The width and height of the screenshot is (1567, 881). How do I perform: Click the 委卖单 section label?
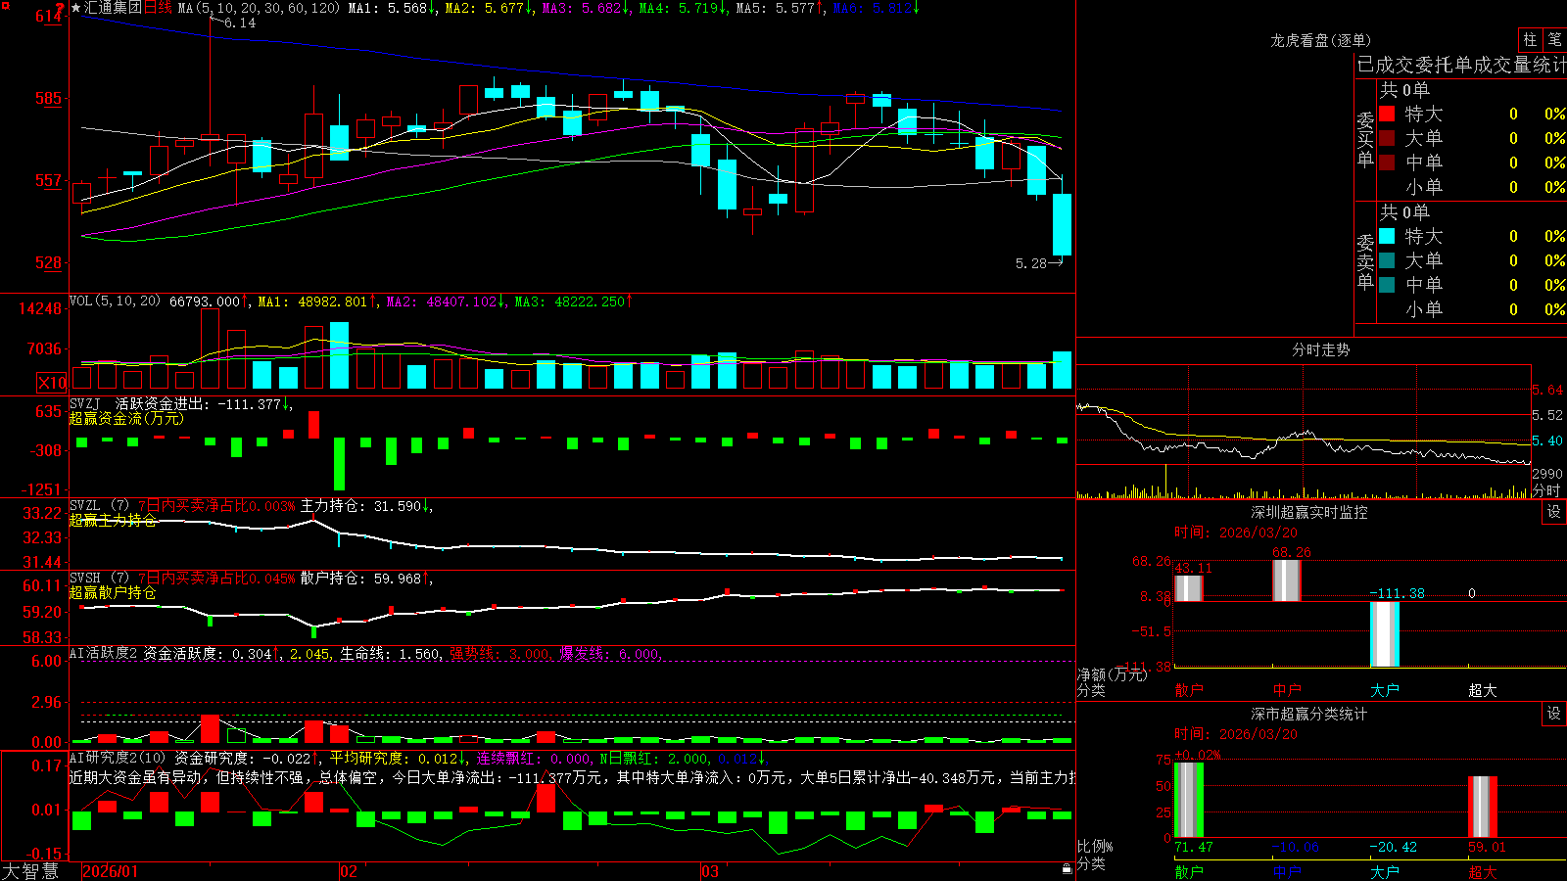pos(1365,261)
